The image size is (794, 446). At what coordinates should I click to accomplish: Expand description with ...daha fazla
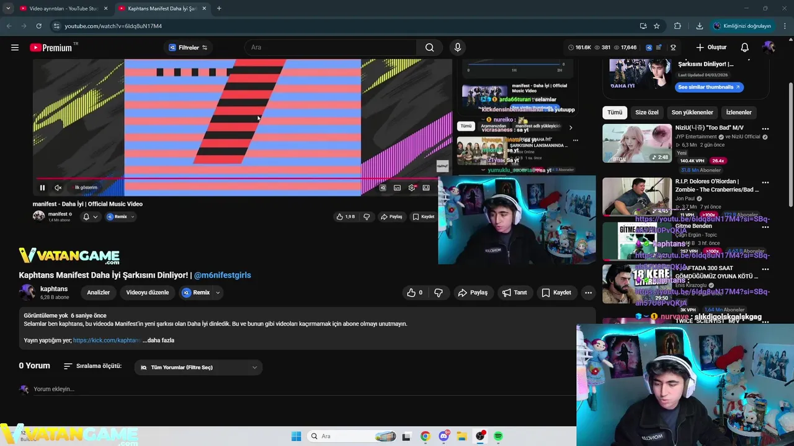[x=159, y=340]
